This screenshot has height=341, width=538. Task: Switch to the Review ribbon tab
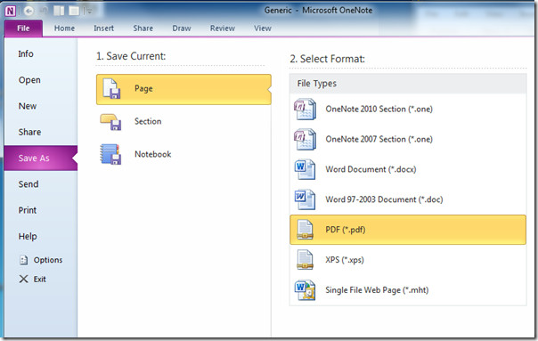(223, 28)
